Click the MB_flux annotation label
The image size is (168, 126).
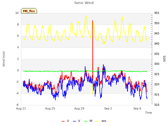[29, 11]
